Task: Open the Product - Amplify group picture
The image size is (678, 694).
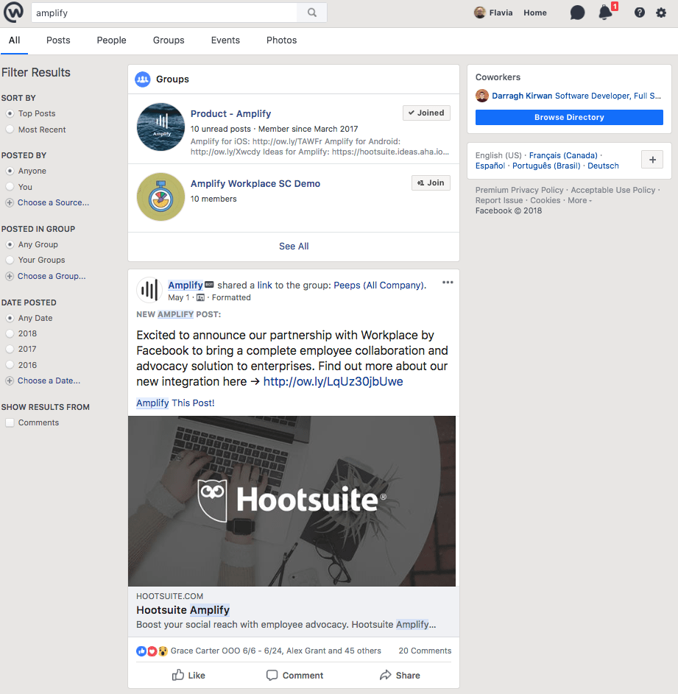Action: [x=160, y=127]
